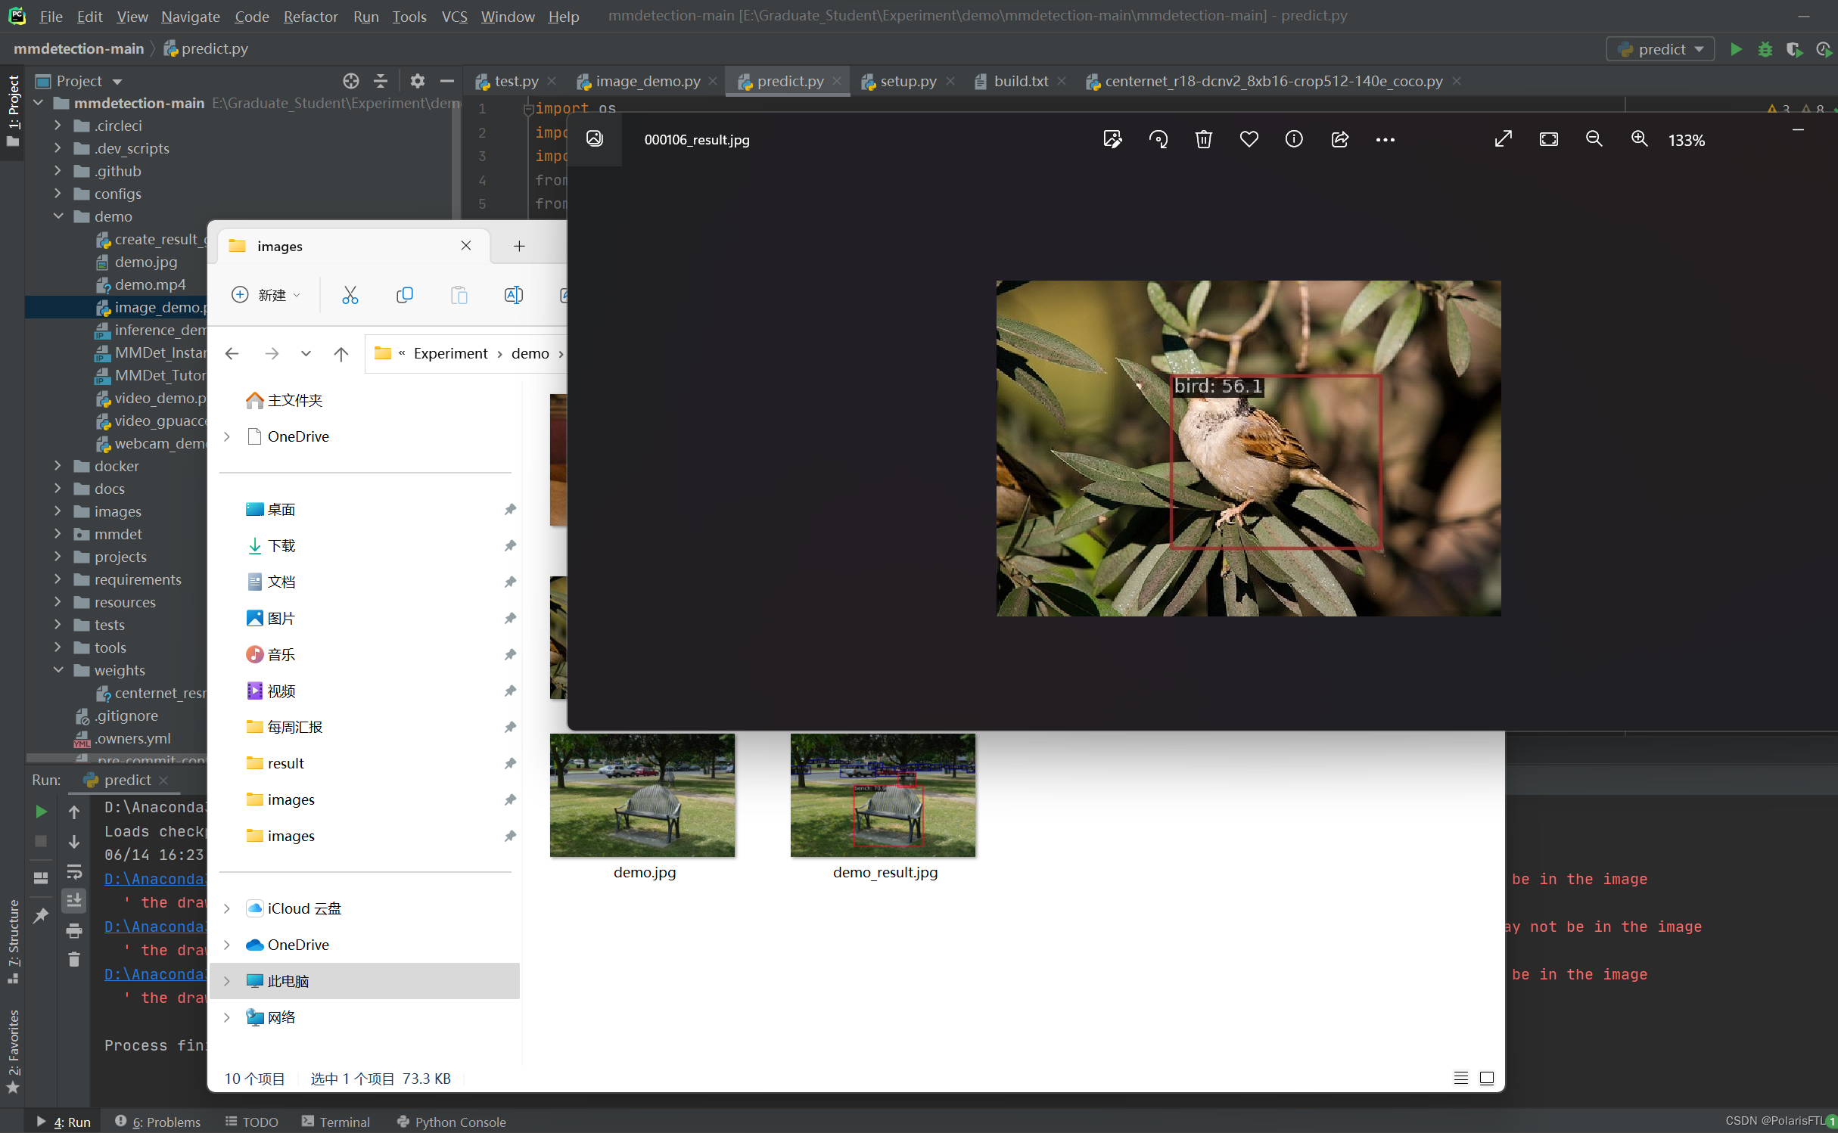Click the Debug bug icon
The image size is (1838, 1133).
(x=1765, y=49)
